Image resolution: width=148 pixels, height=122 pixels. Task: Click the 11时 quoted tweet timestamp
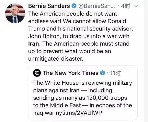(x=115, y=73)
